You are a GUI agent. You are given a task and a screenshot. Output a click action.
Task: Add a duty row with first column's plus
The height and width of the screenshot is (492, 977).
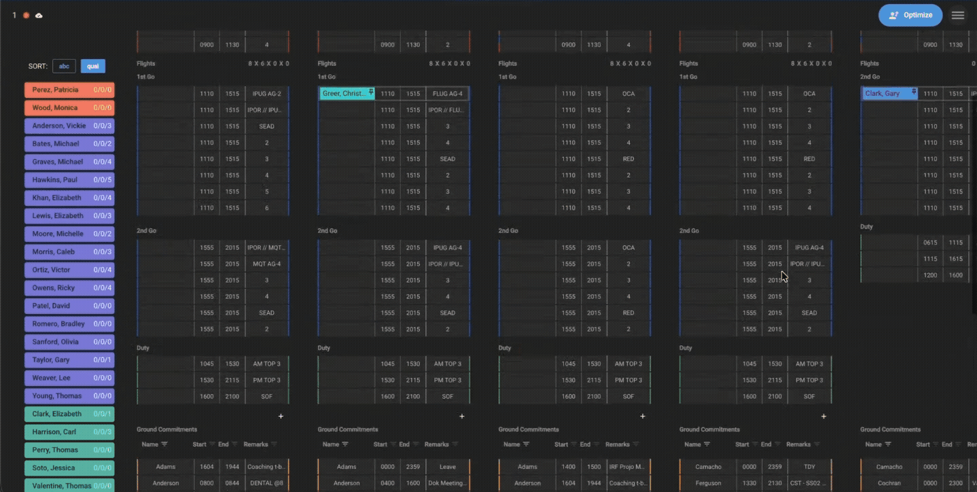(281, 416)
